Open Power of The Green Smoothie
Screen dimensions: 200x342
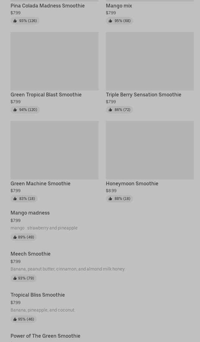click(x=45, y=336)
